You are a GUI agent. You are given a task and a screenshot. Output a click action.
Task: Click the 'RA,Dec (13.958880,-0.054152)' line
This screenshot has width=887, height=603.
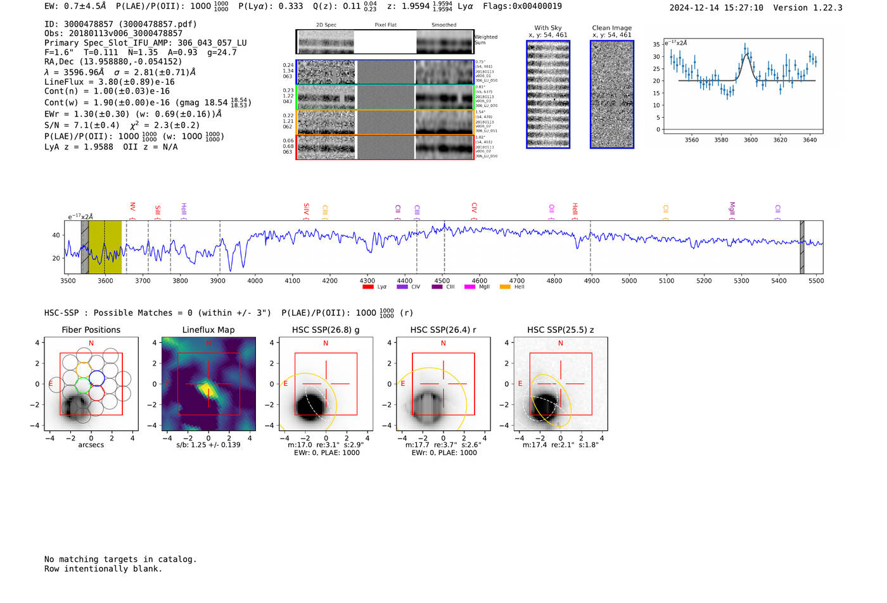(113, 62)
